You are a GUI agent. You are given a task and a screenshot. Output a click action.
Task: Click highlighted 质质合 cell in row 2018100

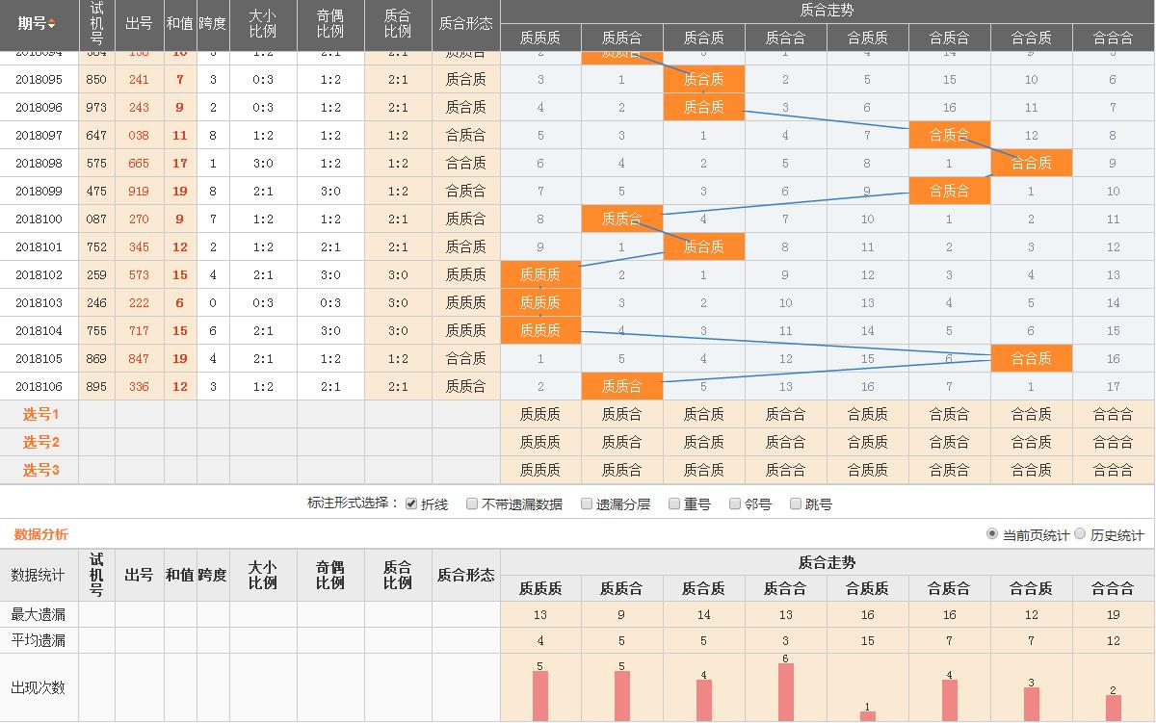[622, 219]
